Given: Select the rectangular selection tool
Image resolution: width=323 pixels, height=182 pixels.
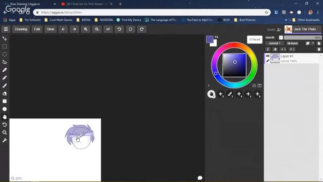Looking at the screenshot, I should (5, 47).
